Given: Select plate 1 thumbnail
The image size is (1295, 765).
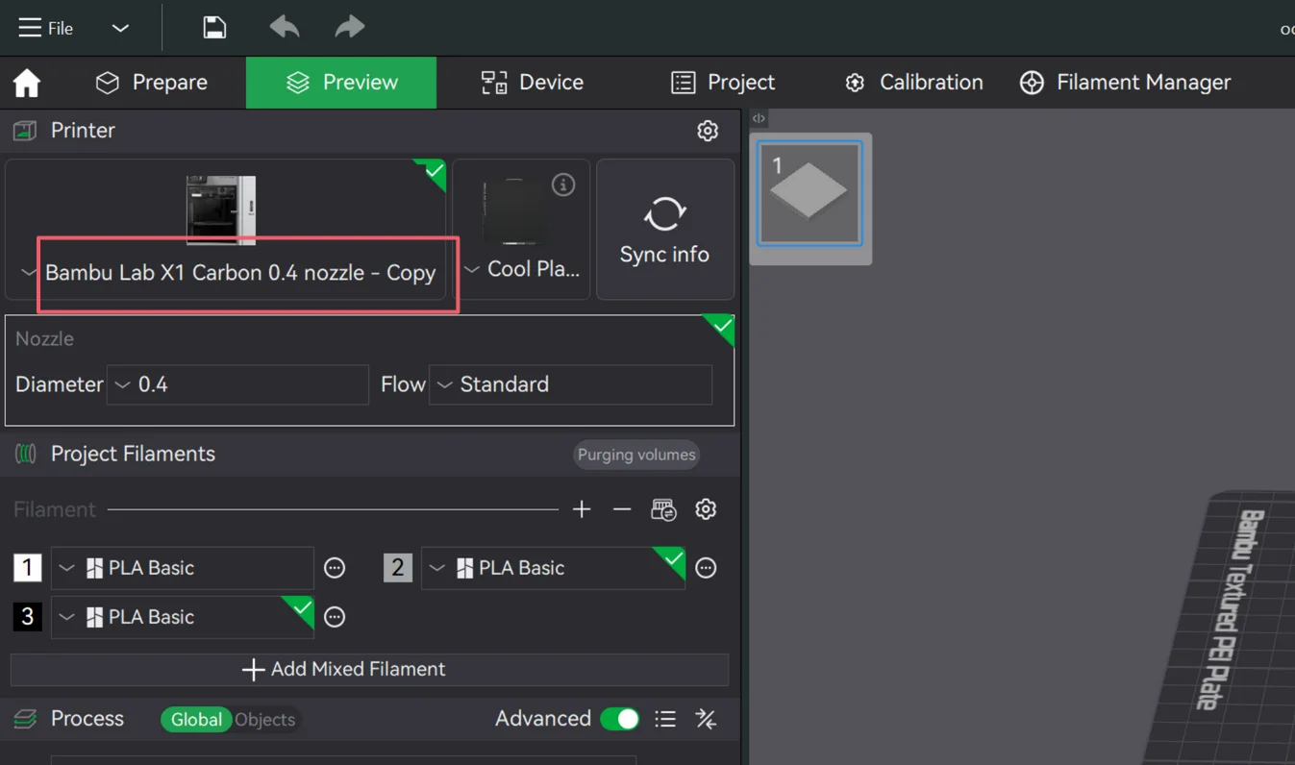Looking at the screenshot, I should point(809,194).
